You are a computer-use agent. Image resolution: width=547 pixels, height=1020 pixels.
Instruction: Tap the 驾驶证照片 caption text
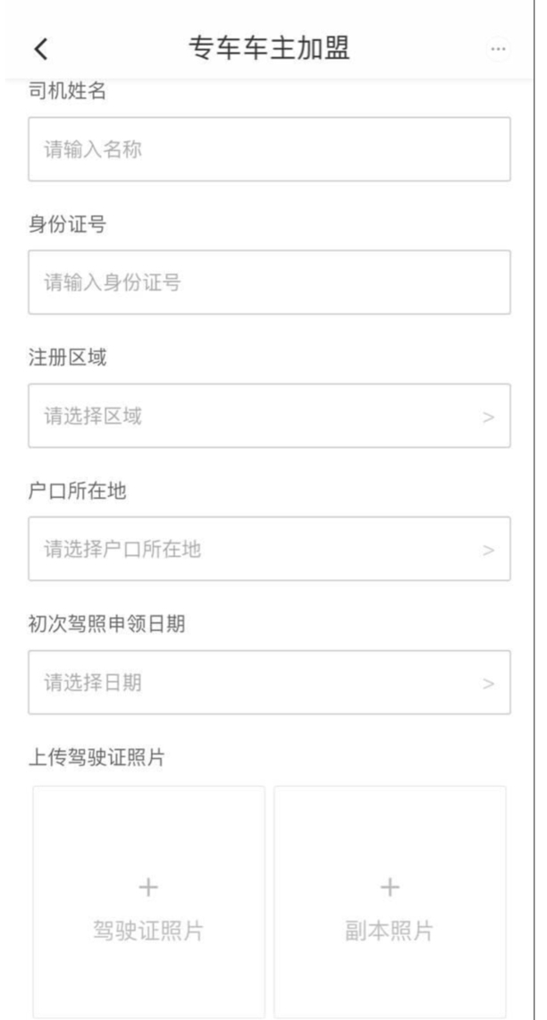coord(148,931)
